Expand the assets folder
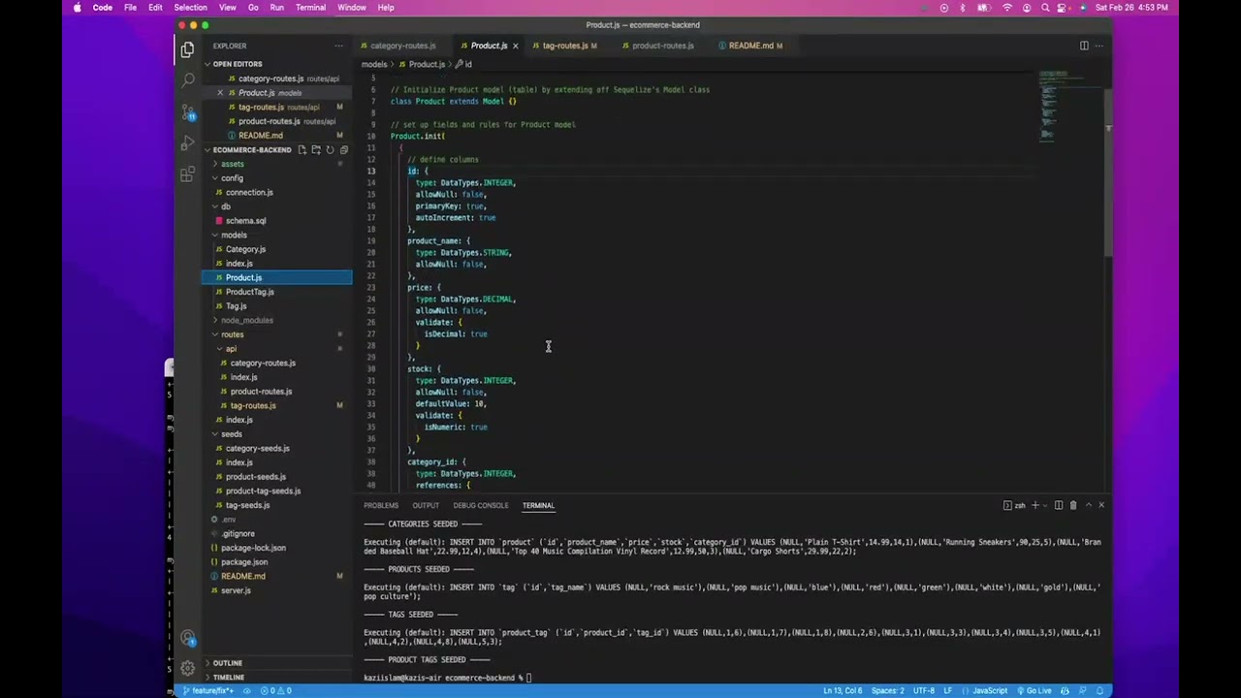This screenshot has height=698, width=1241. (x=232, y=164)
